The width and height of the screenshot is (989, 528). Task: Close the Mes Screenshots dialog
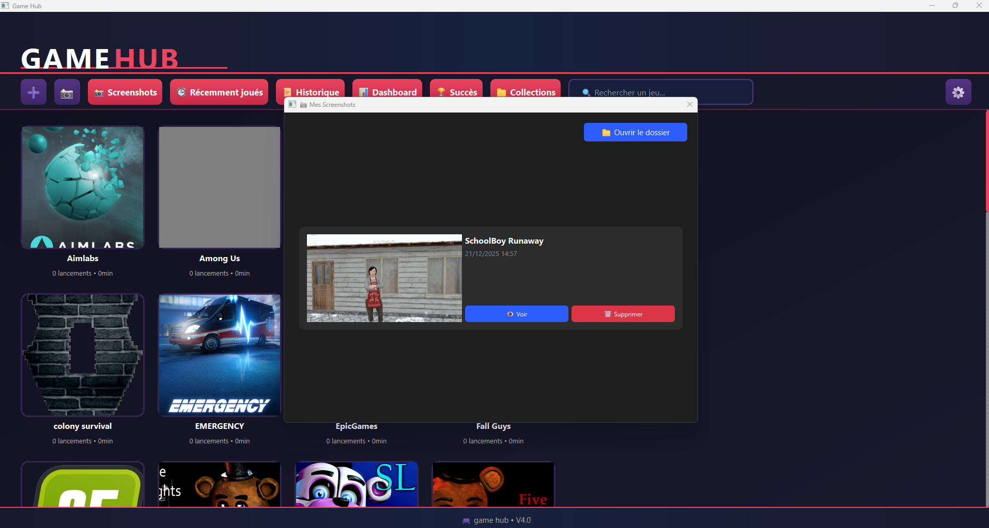[690, 104]
